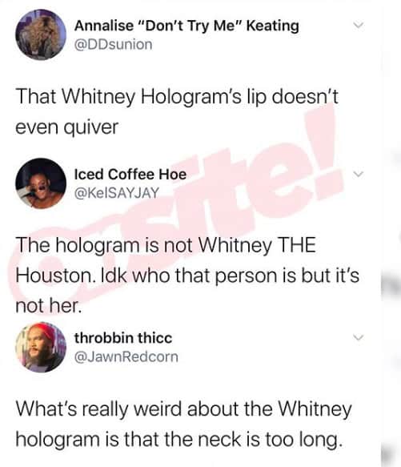Visit the @KelSAYJAY handle

(x=116, y=193)
